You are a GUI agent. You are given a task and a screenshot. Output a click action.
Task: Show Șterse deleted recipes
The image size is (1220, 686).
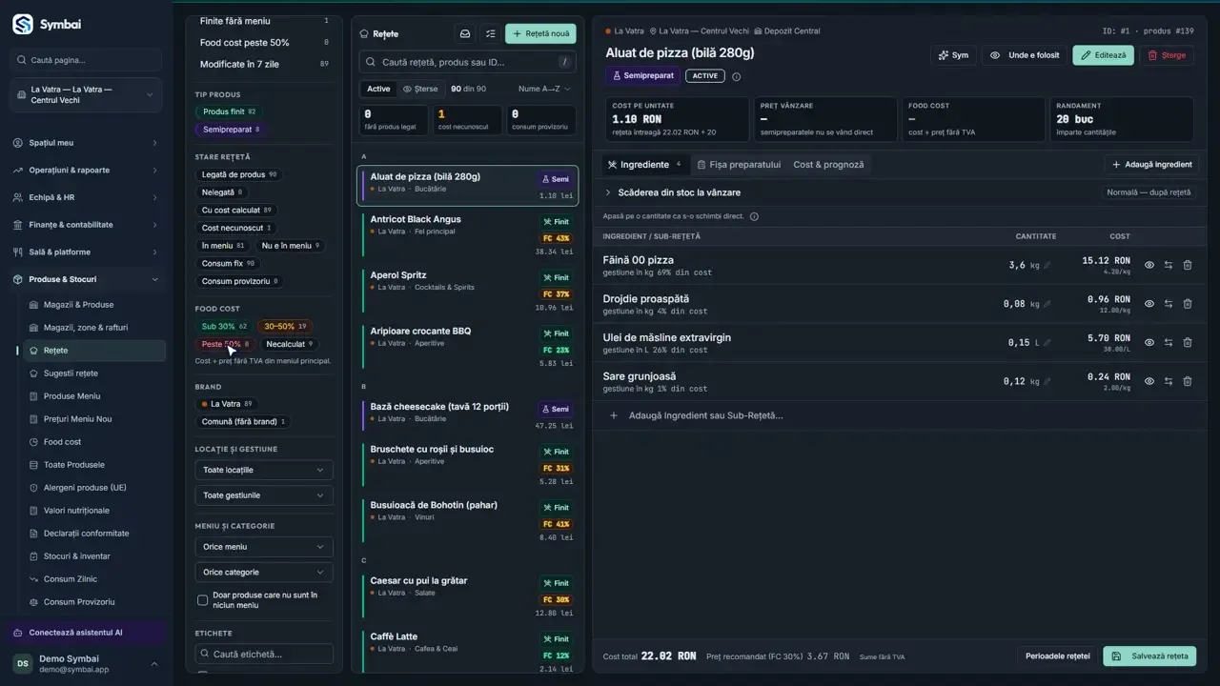tap(420, 89)
